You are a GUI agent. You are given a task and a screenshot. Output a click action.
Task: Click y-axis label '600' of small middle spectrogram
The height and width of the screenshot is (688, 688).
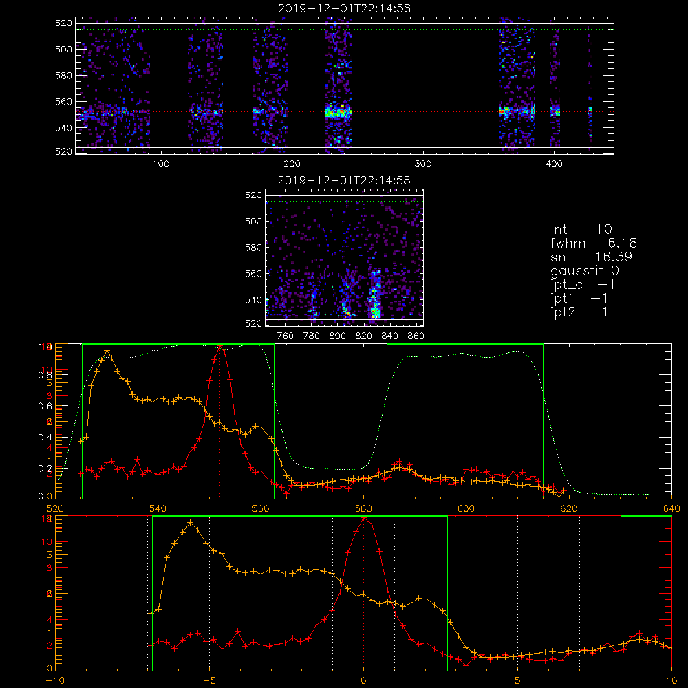(253, 221)
